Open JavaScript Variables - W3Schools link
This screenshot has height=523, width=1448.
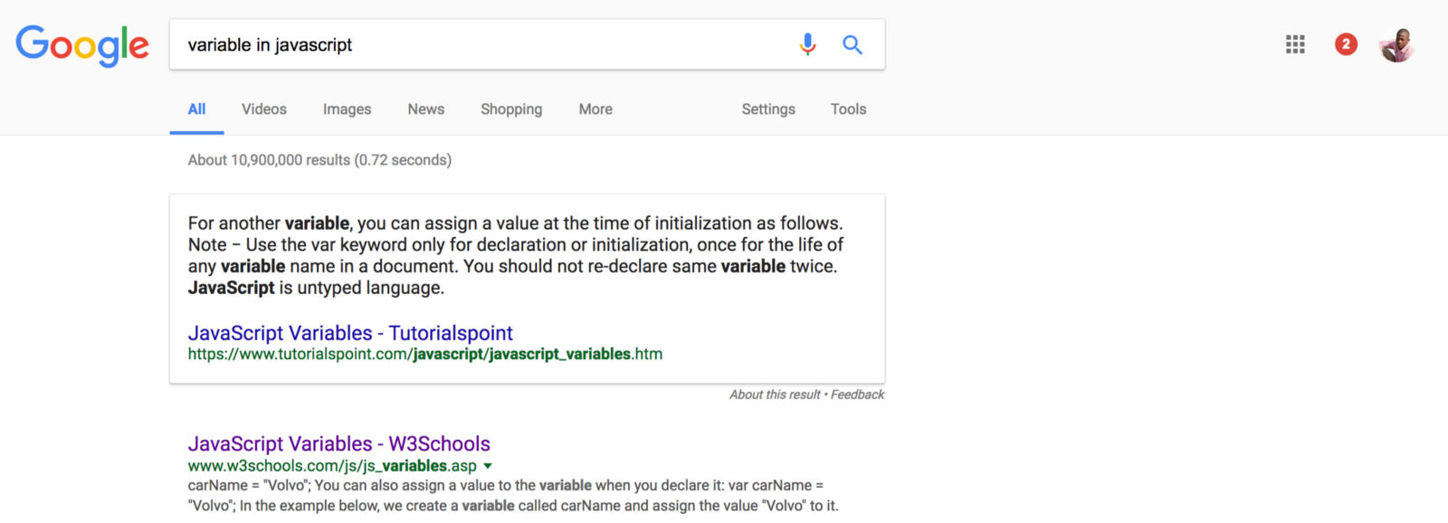pos(338,443)
